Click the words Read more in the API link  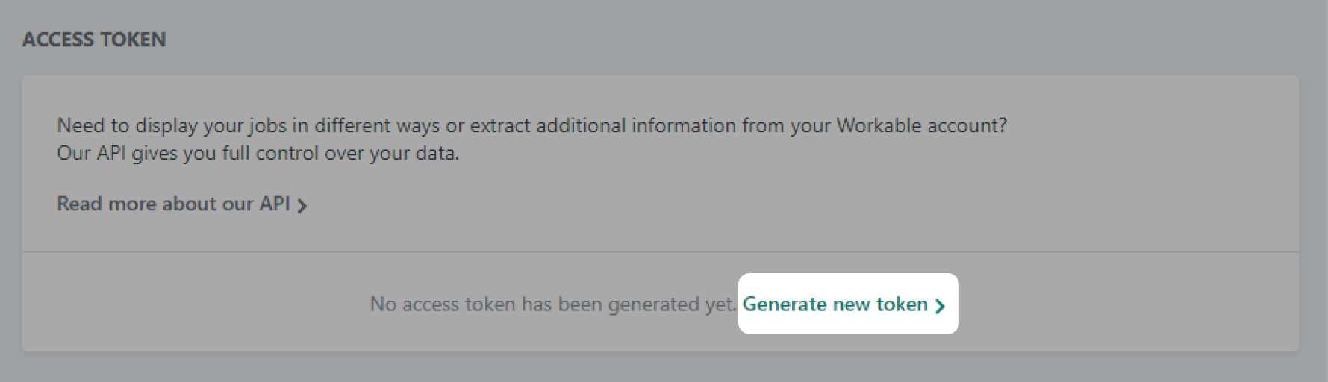click(x=105, y=204)
